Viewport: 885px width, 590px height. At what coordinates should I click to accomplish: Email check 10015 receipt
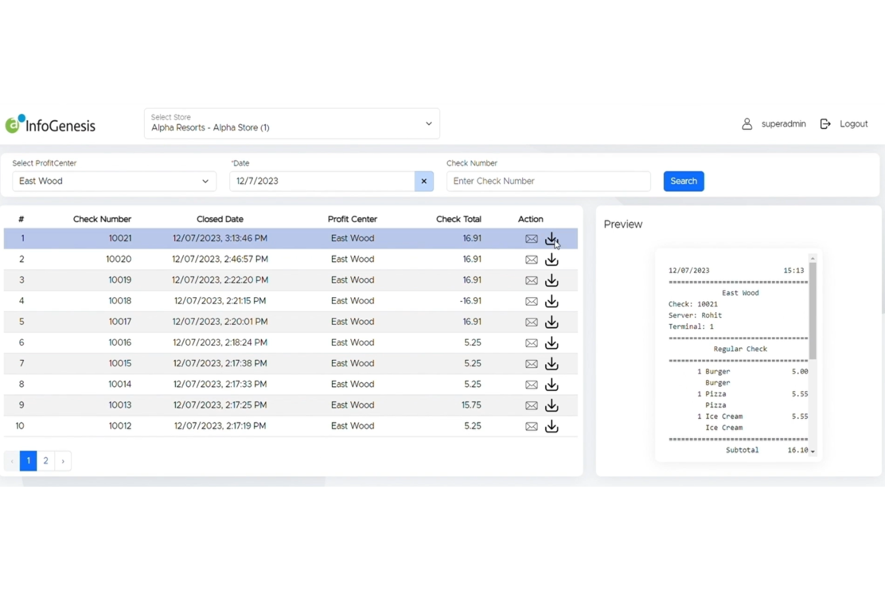point(531,364)
